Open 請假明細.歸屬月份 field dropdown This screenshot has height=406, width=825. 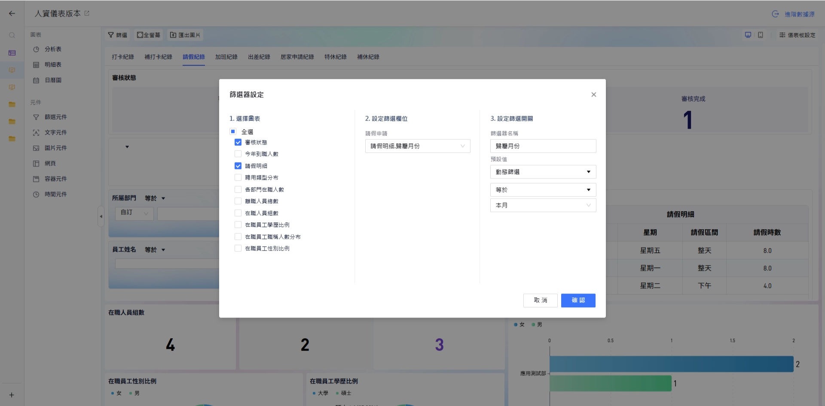coord(418,146)
